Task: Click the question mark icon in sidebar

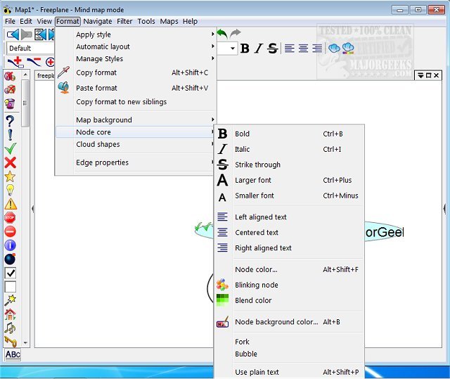Action: (10, 121)
